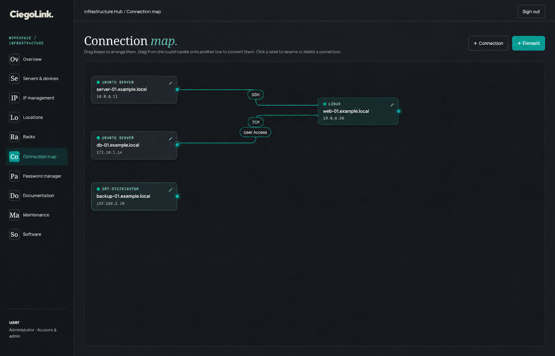The width and height of the screenshot is (555, 356).
Task: Click the 'Infrastructure Hub / Connection map' breadcrumb
Action: click(123, 12)
